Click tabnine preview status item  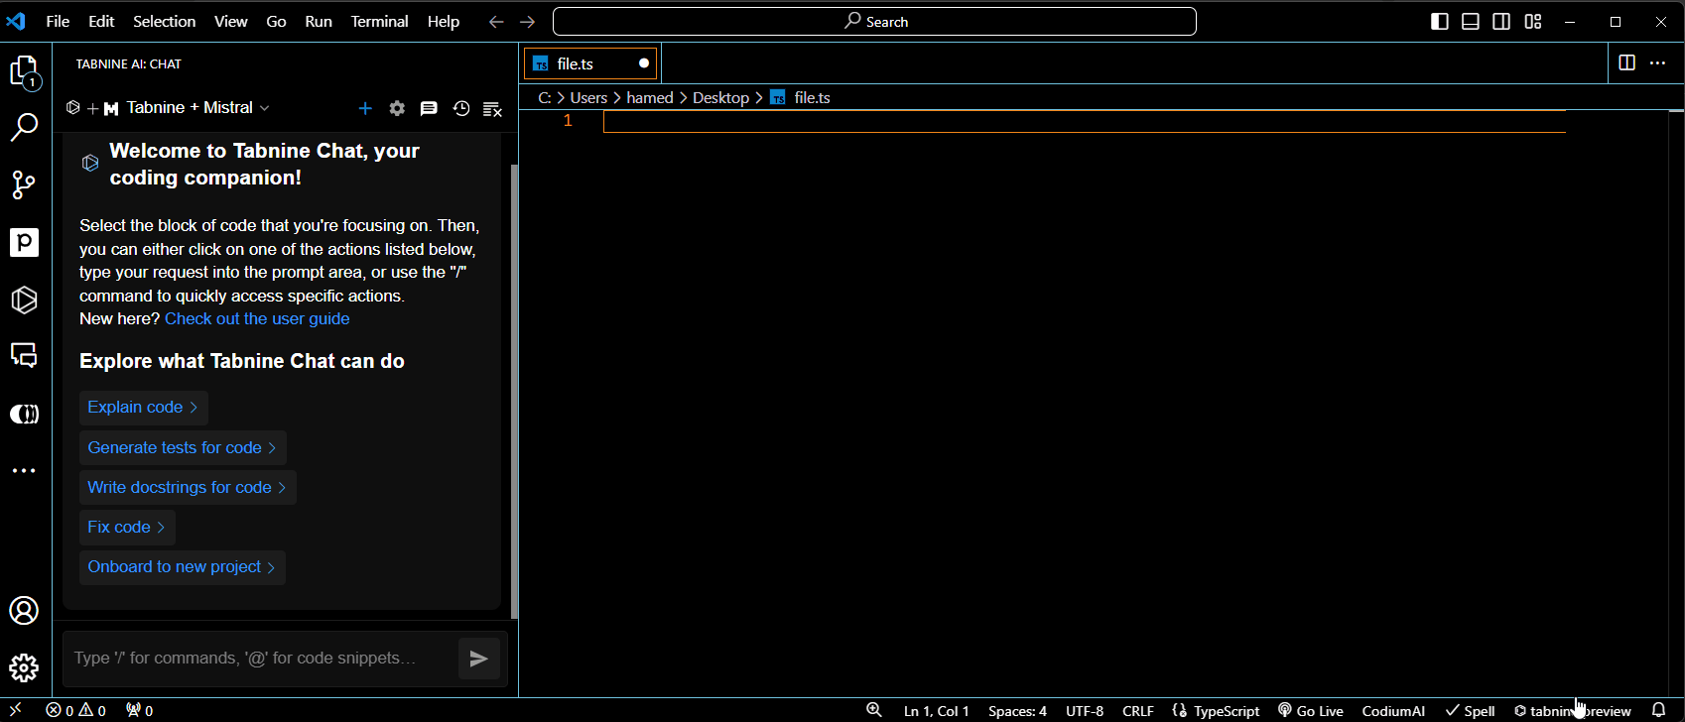pos(1573,710)
